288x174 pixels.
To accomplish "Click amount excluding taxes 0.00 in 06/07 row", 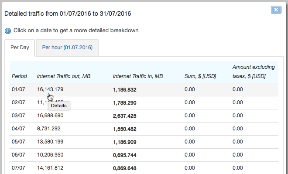I will [238, 155].
